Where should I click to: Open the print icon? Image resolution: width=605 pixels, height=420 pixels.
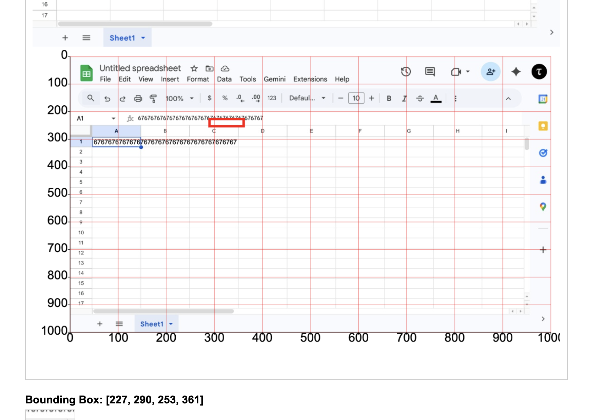[x=138, y=98]
